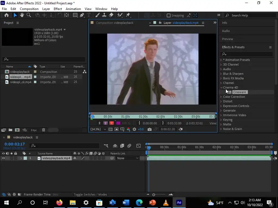Select the Hand tool
The height and width of the screenshot is (208, 278).
point(22,15)
